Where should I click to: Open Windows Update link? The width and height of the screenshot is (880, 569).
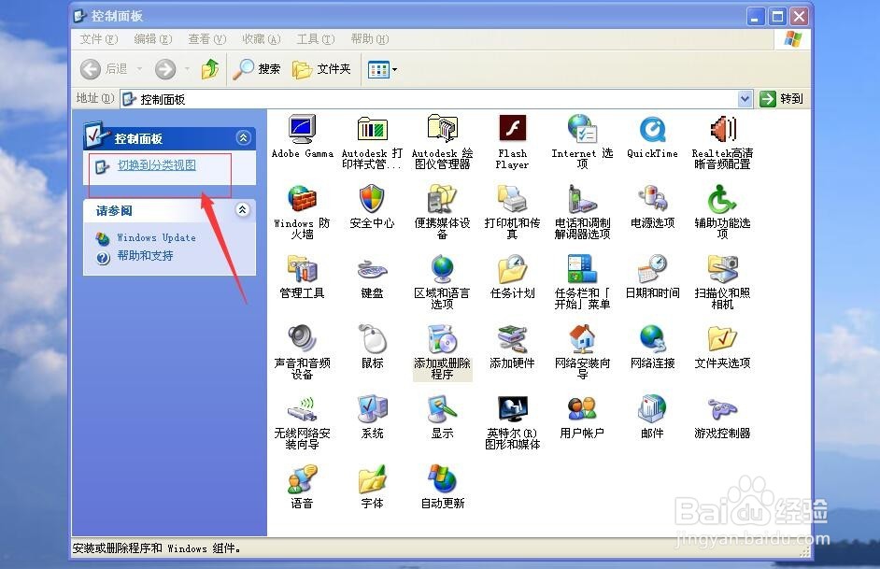pyautogui.click(x=157, y=238)
